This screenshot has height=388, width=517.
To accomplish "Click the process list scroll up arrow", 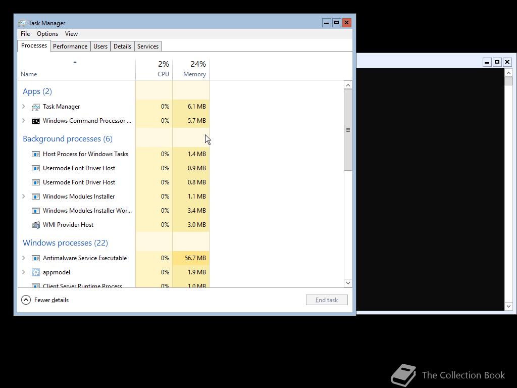I will click(348, 85).
